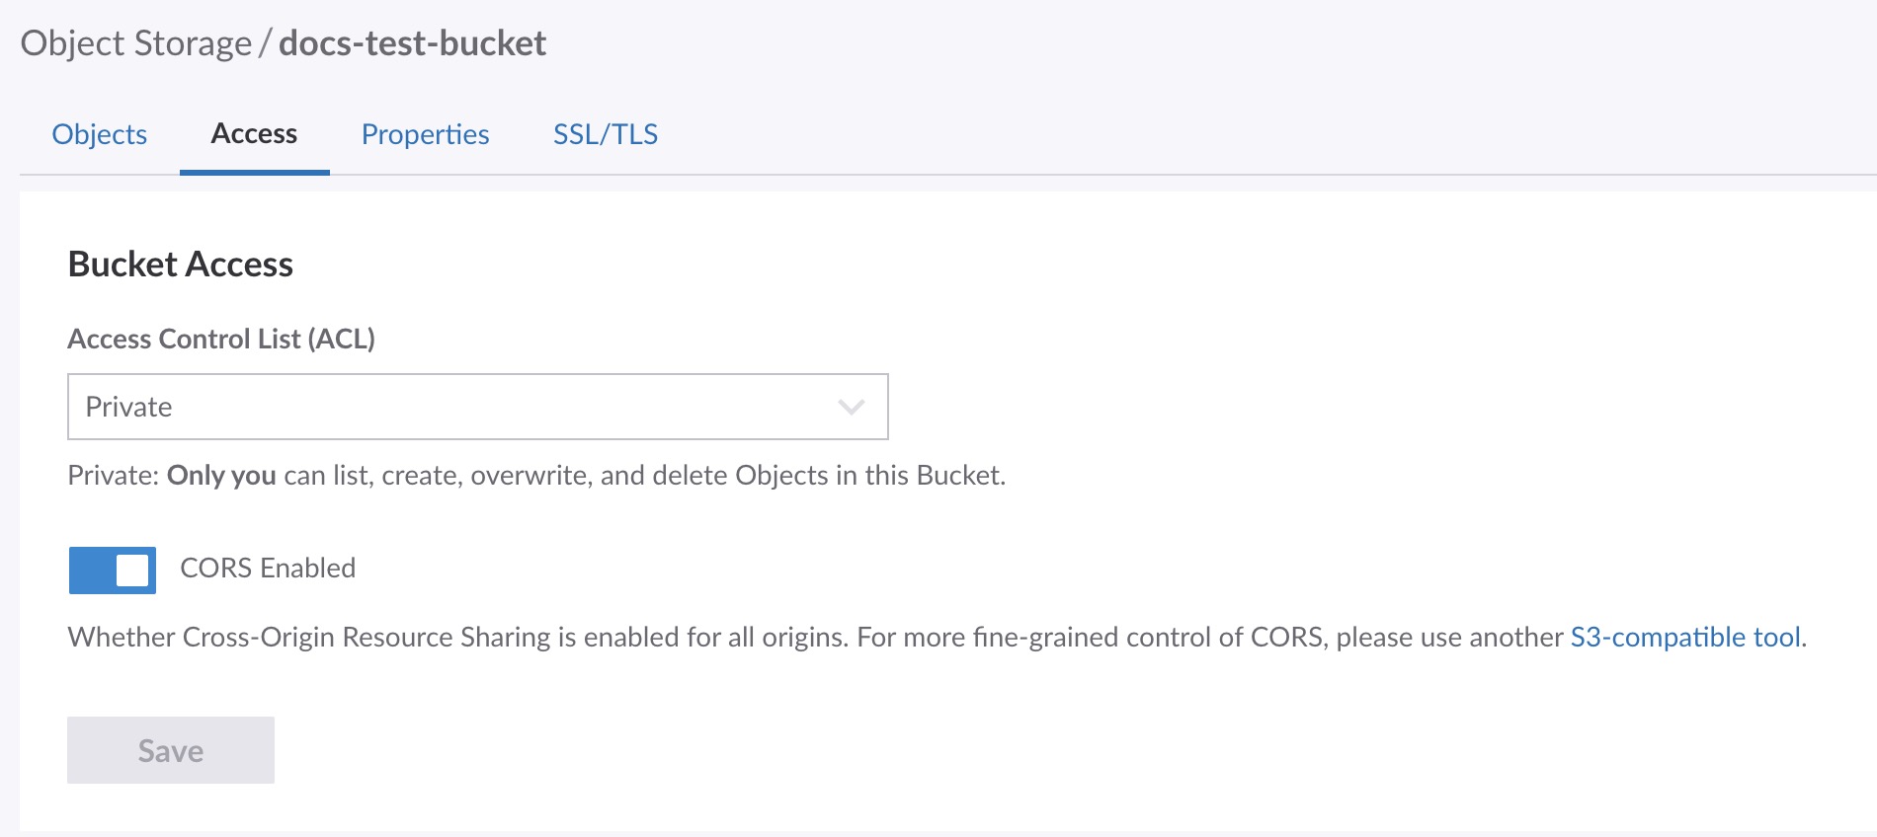Click the docs-test-bucket breadcrumb title
This screenshot has height=837, width=1877.
[x=412, y=43]
